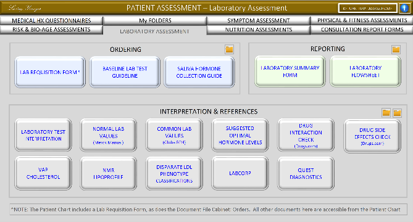This screenshot has width=413, height=222.
Task: Open Suggested Optimal Hormone Levels
Action: 240,135
